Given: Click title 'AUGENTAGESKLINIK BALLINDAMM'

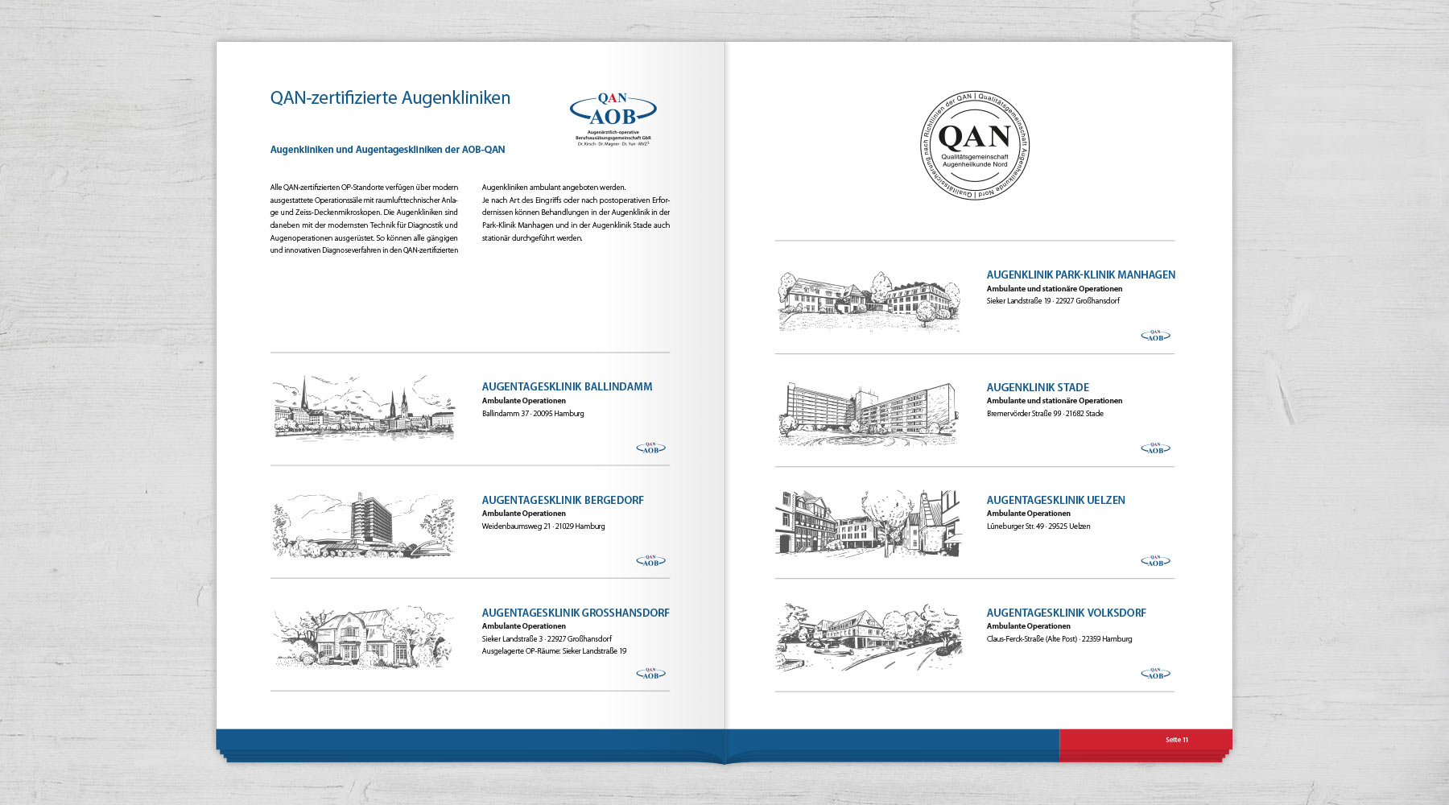Looking at the screenshot, I should tap(567, 387).
